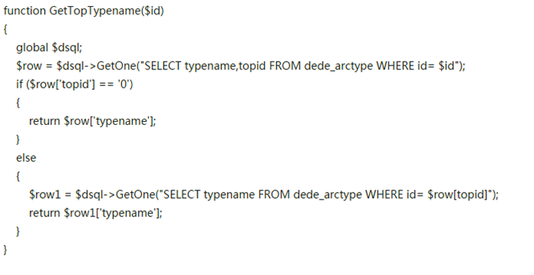Click 'WHERE id= $id' in first query
The image size is (534, 275).
(415, 66)
